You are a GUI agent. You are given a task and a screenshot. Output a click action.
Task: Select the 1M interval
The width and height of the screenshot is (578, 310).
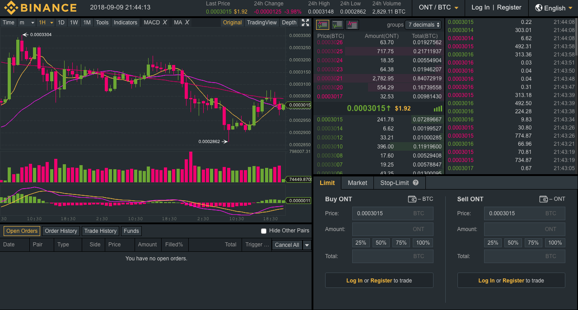pyautogui.click(x=87, y=23)
